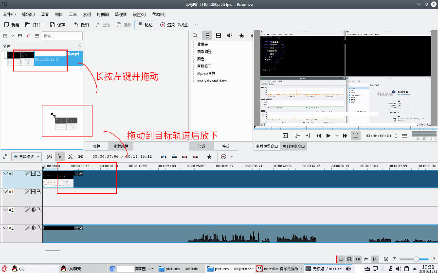Toggle lock on track V1
The height and width of the screenshot is (273, 438).
[38, 191]
